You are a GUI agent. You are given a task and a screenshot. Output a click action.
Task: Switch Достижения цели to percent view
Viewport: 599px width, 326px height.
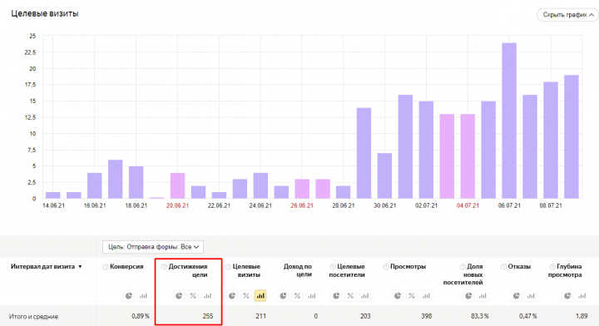coord(193,296)
